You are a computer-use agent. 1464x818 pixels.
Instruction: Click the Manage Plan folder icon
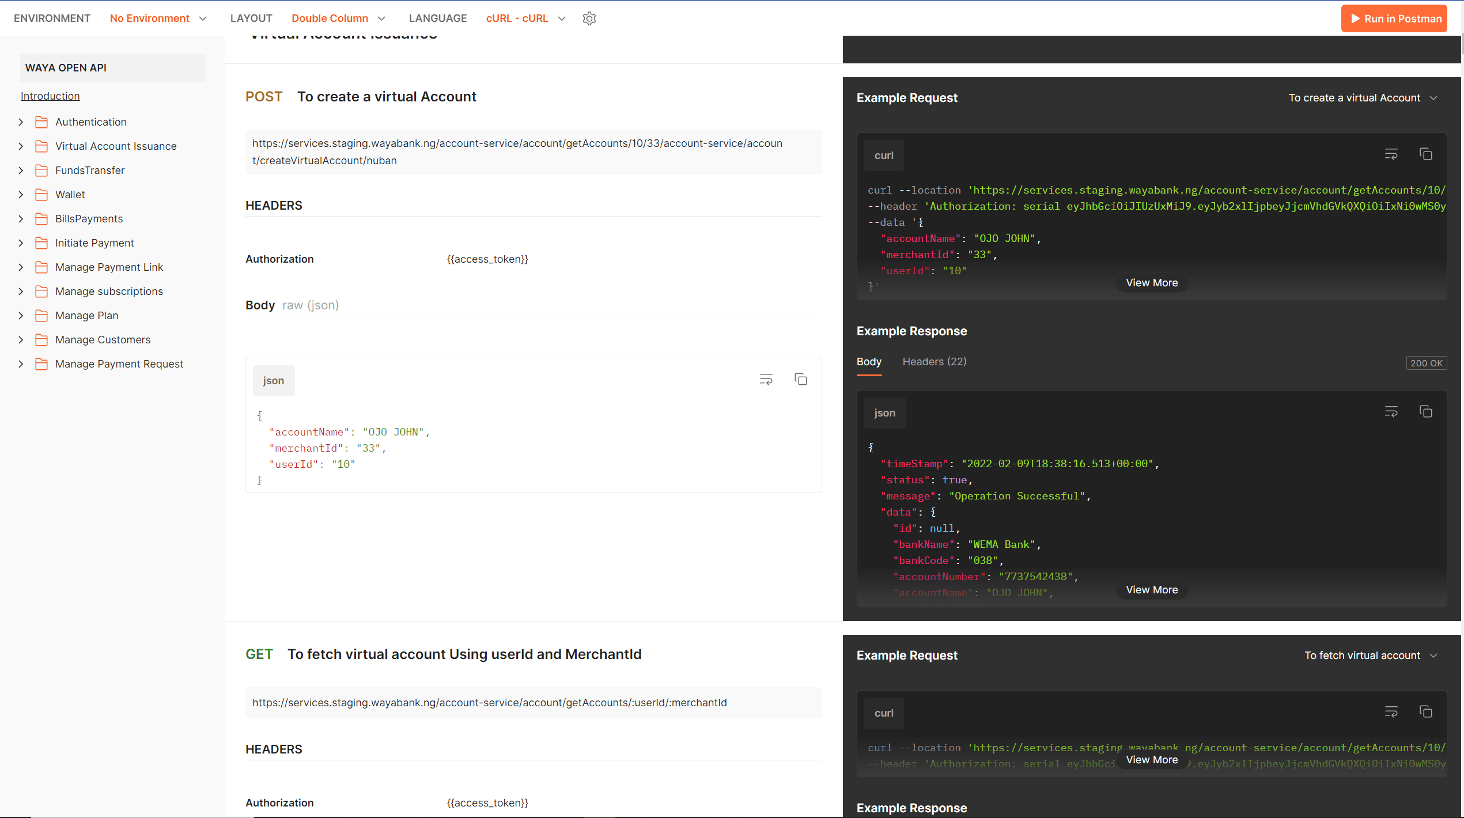click(41, 316)
